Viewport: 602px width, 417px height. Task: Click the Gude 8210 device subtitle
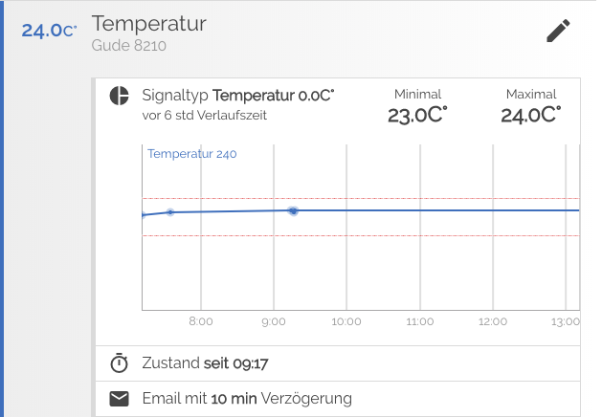[x=131, y=45]
